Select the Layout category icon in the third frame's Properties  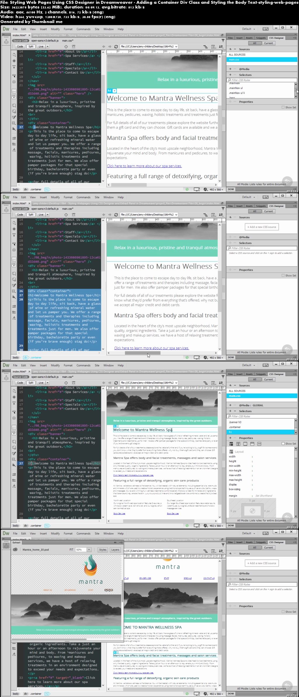point(231,444)
